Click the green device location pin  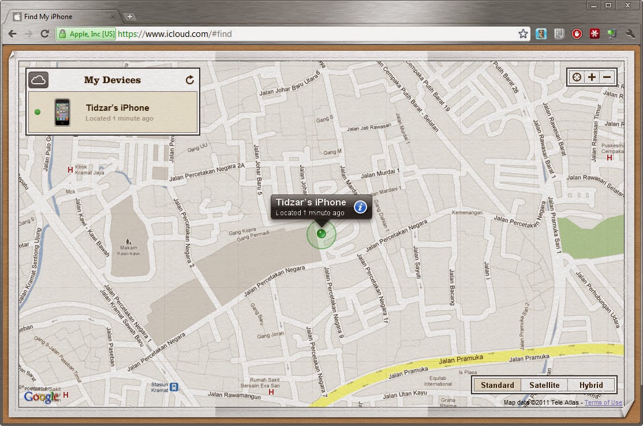point(321,234)
